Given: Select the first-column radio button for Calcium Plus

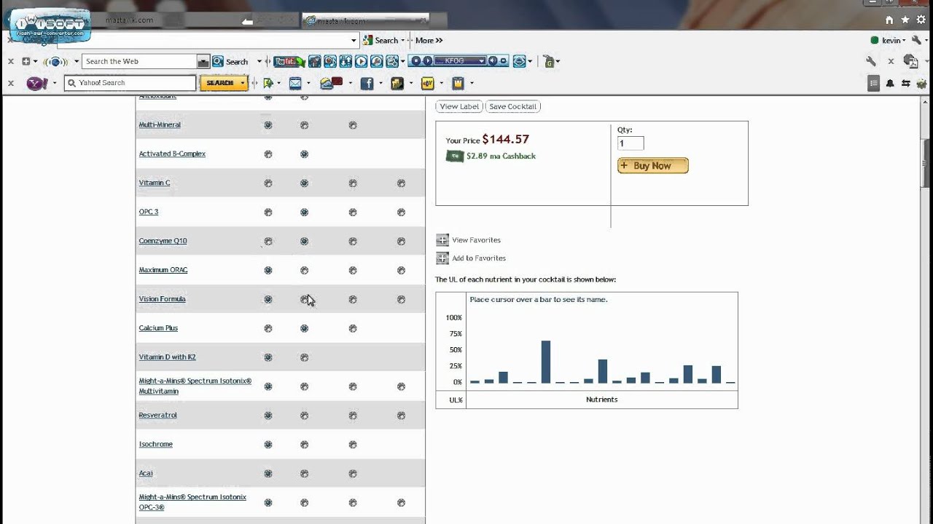Looking at the screenshot, I should (x=268, y=329).
